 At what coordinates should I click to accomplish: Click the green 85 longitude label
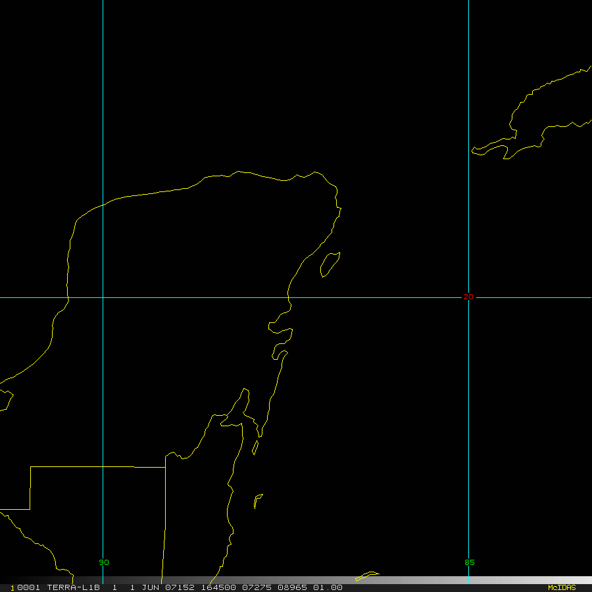coord(469,562)
